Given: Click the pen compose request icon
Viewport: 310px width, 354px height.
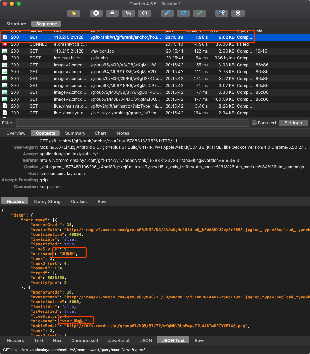Looking at the screenshot, I should pos(167,13).
